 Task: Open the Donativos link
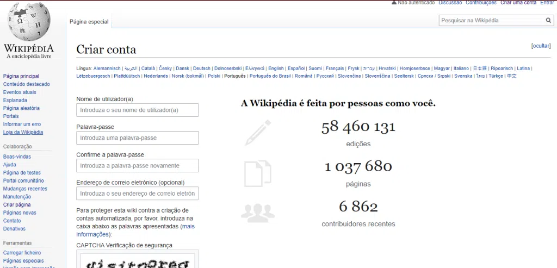pos(14,229)
